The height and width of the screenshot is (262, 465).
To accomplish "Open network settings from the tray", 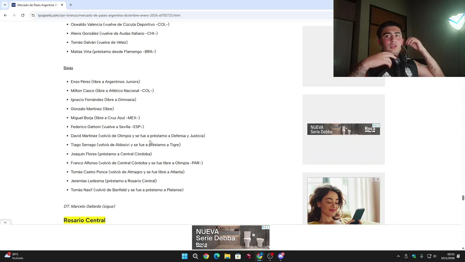I will [429, 256].
